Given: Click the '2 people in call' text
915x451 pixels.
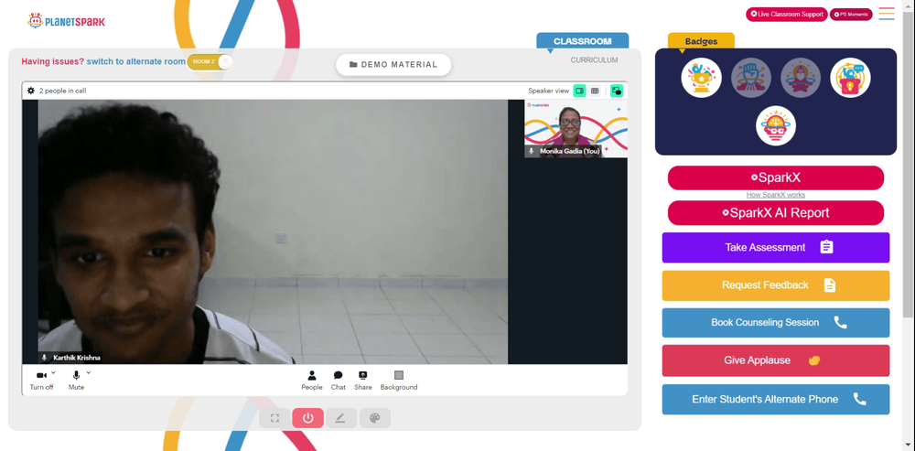Looking at the screenshot, I should 63,91.
